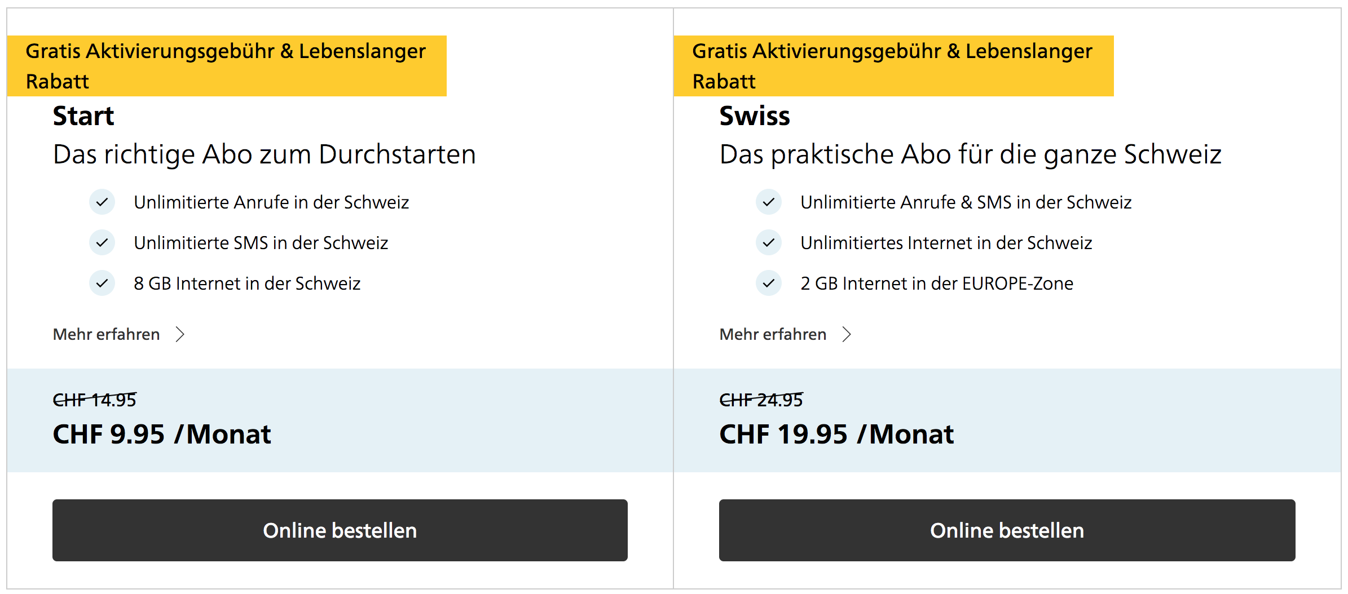Click checkmark icon beside Unlimitiertes Internet in der Schweiz
1348x594 pixels.
pyautogui.click(x=768, y=242)
